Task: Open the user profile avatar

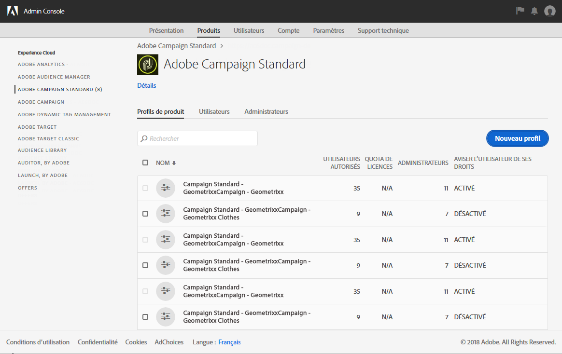Action: pyautogui.click(x=549, y=11)
